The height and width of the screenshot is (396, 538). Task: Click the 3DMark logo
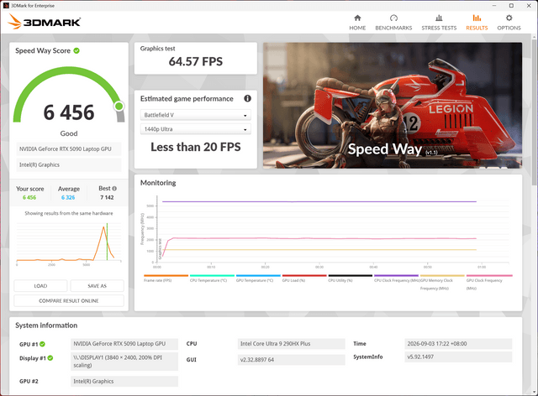(45, 22)
